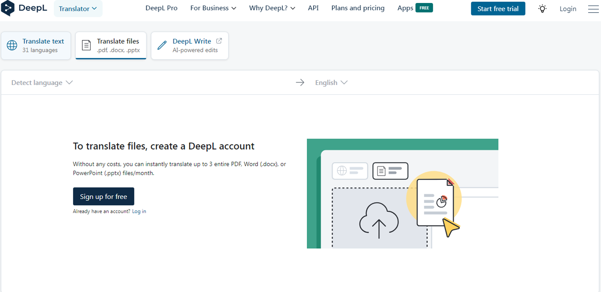Open the Translator dropdown
The height and width of the screenshot is (292, 601).
pos(78,9)
